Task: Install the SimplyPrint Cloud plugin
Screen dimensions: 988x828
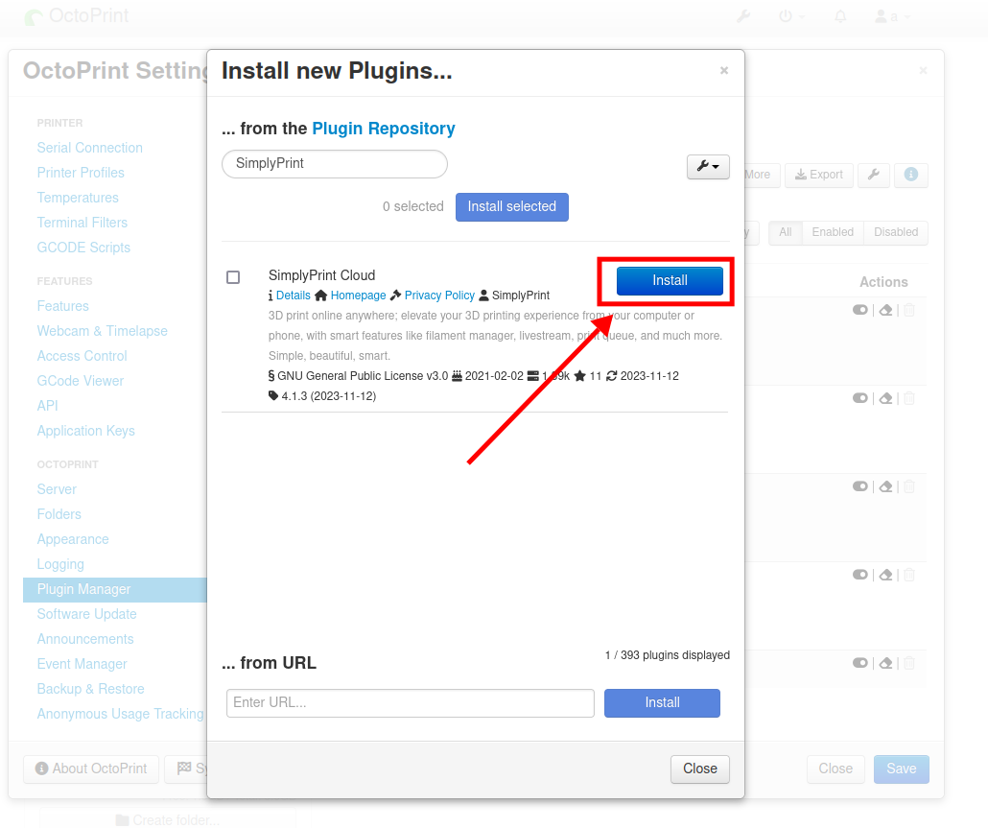Action: 670,280
